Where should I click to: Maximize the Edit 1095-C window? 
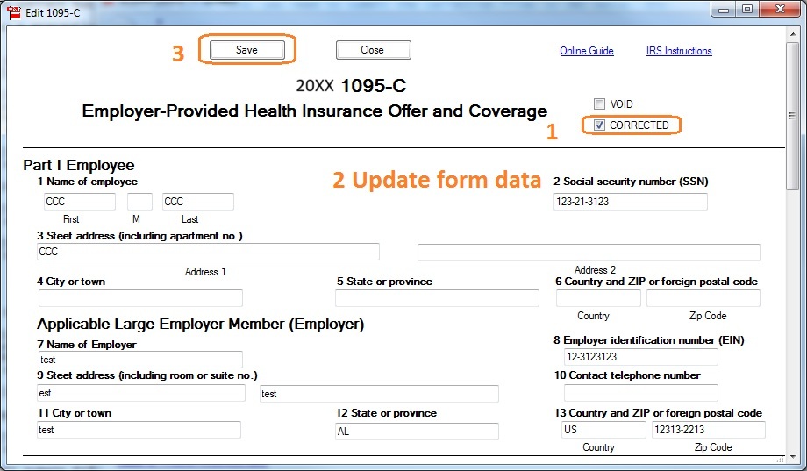[746, 10]
